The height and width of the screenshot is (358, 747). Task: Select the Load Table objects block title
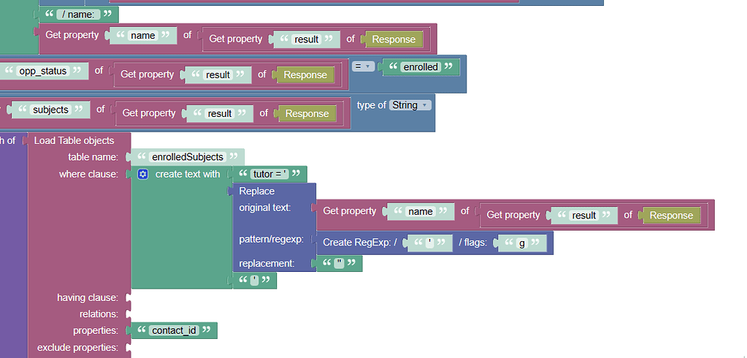[74, 140]
